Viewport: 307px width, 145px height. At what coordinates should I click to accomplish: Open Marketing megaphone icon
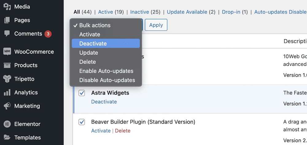pyautogui.click(x=7, y=106)
